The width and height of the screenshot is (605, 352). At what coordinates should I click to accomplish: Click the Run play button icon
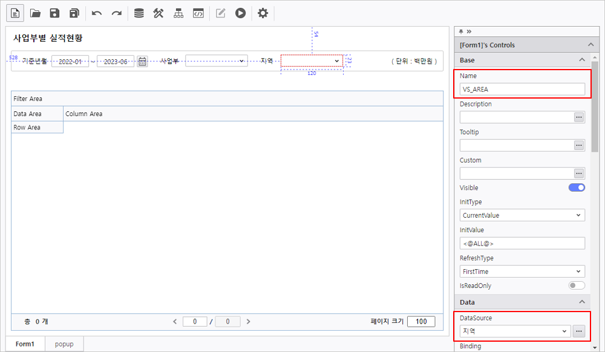tap(241, 13)
